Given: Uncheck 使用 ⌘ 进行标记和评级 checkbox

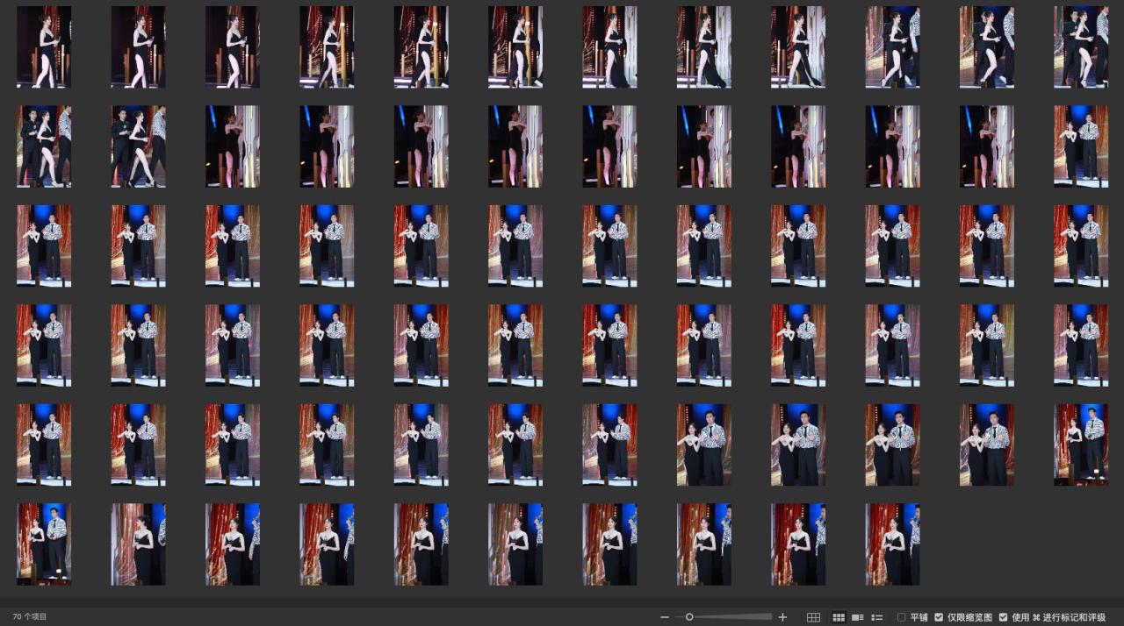Looking at the screenshot, I should (x=1003, y=617).
